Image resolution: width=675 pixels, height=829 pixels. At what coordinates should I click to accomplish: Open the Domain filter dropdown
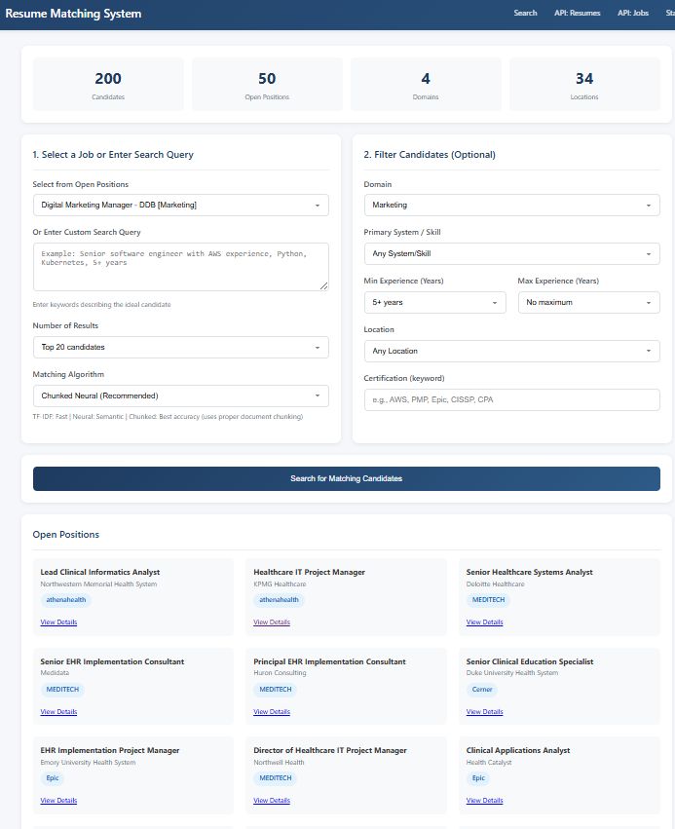click(x=511, y=206)
